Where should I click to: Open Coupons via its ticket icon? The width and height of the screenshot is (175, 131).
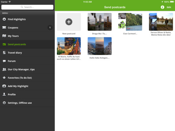[4, 28]
